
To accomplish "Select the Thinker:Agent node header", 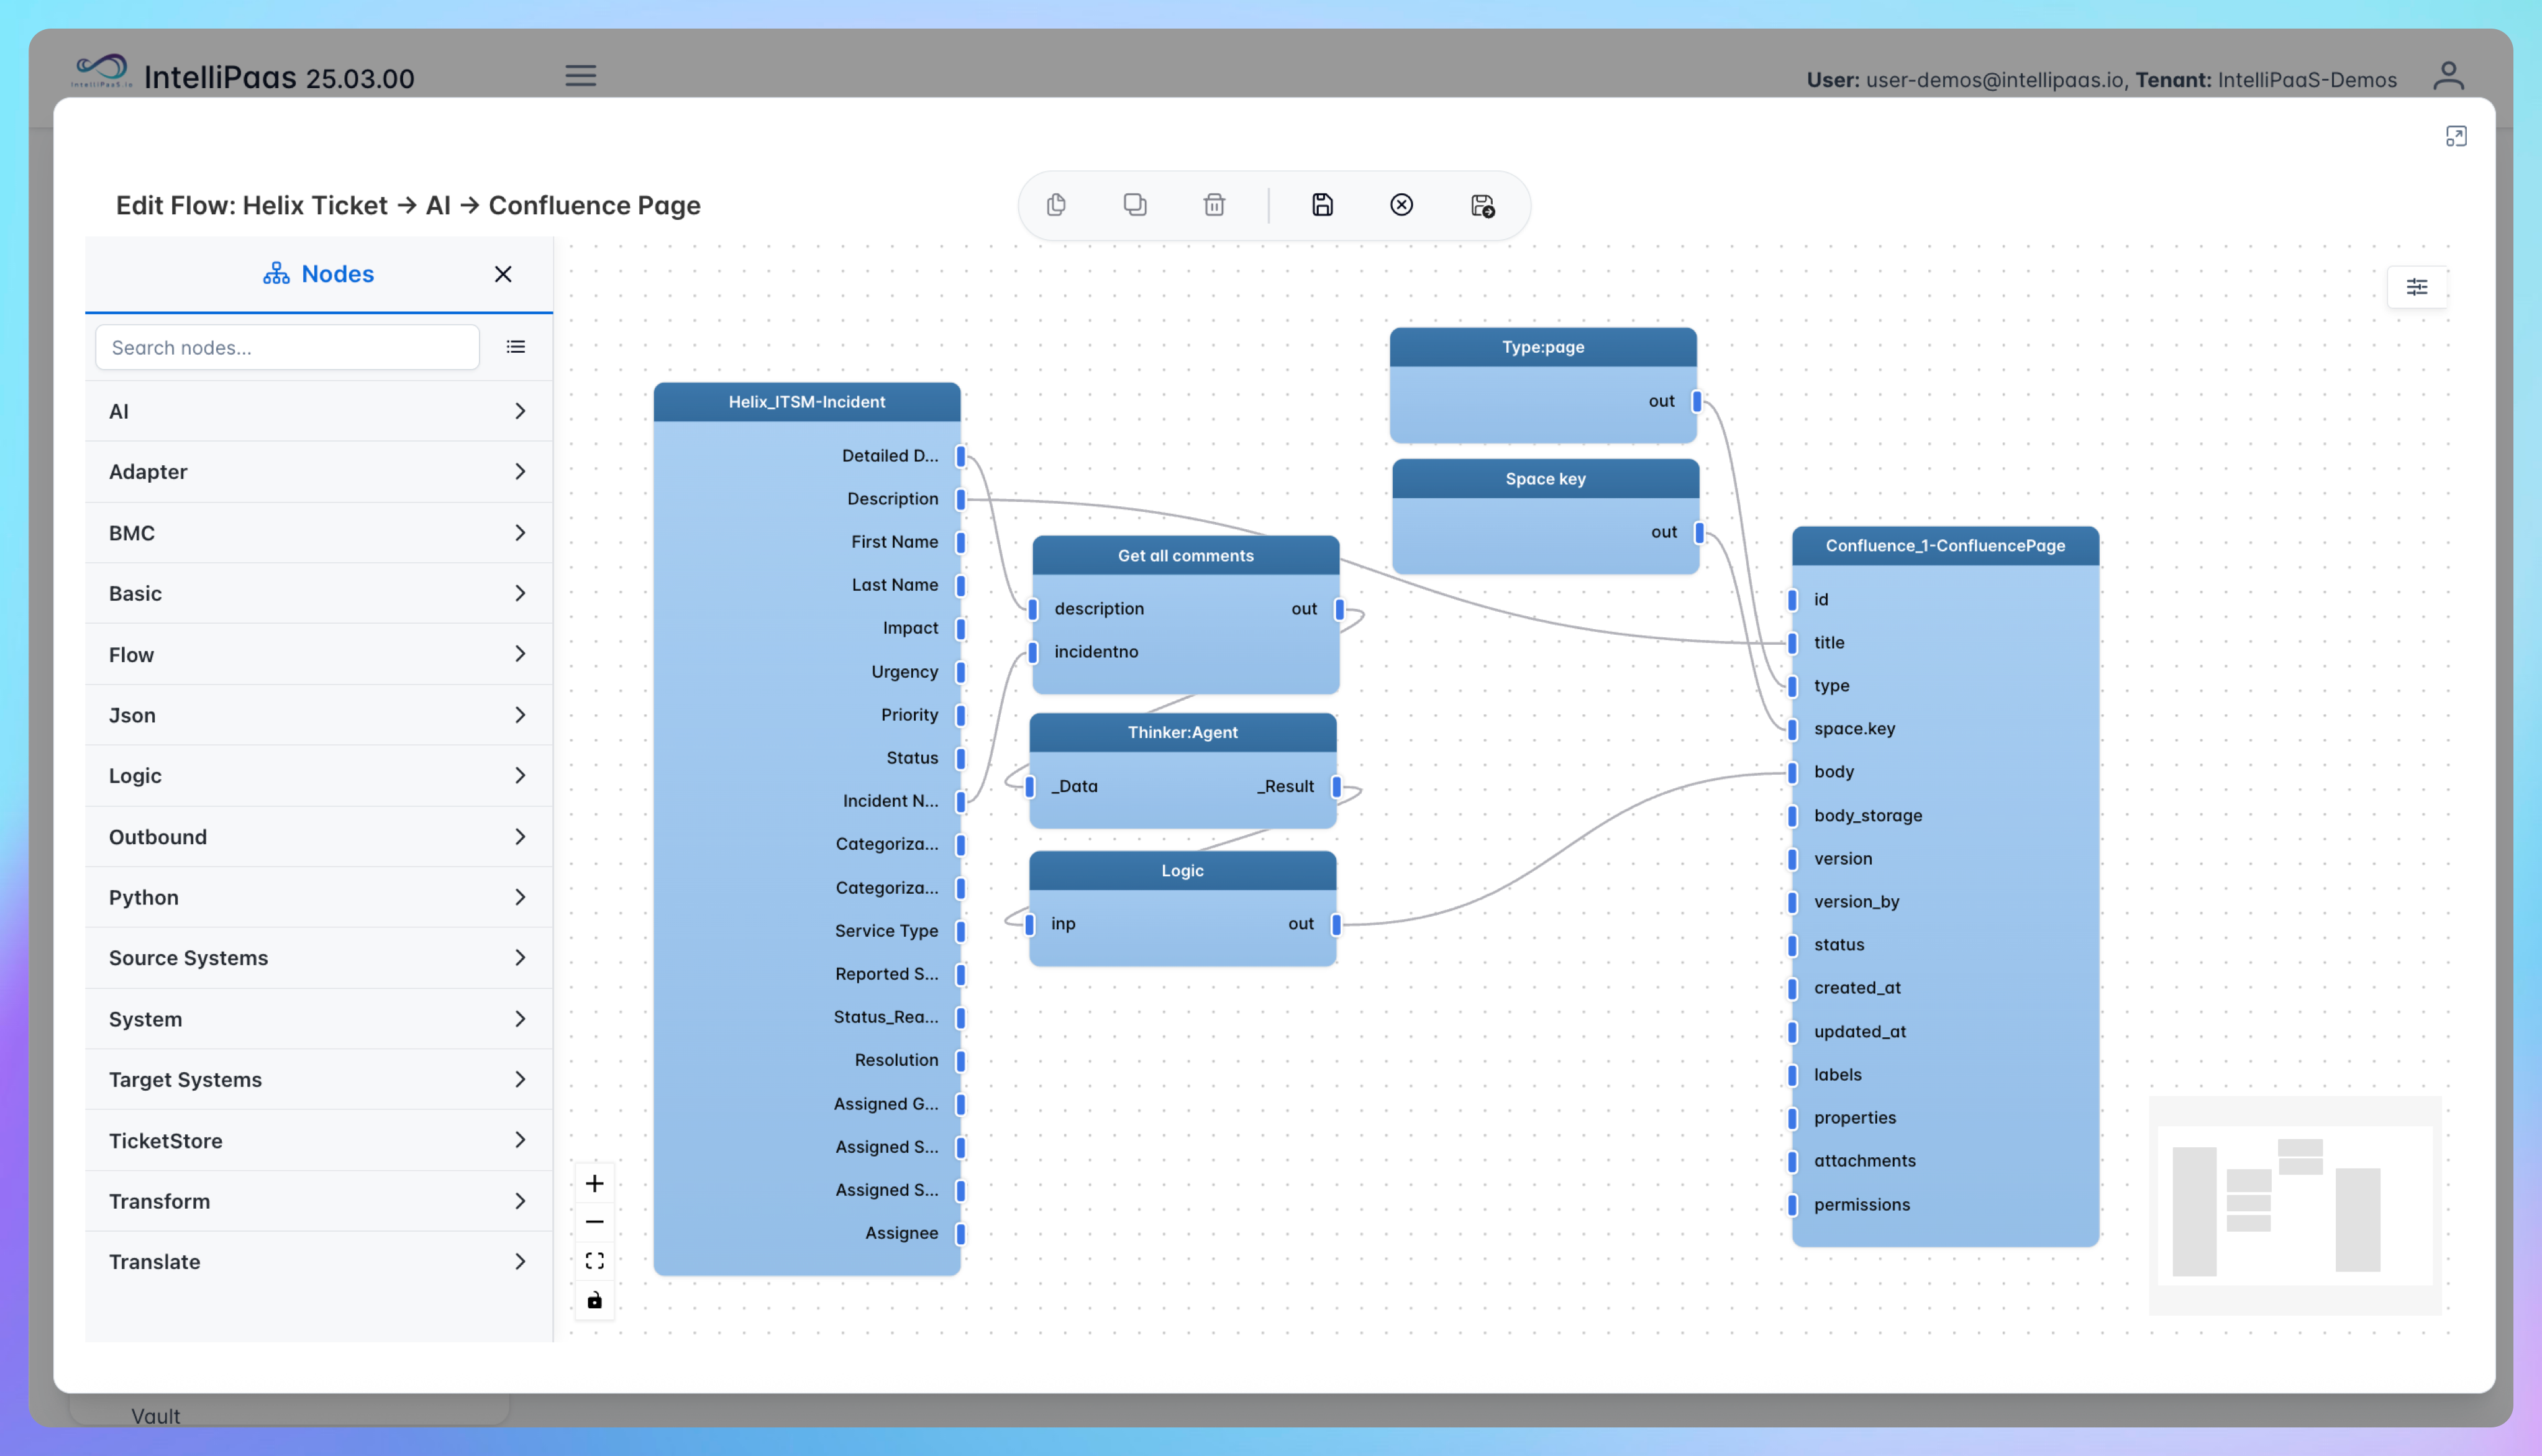I will 1183,732.
